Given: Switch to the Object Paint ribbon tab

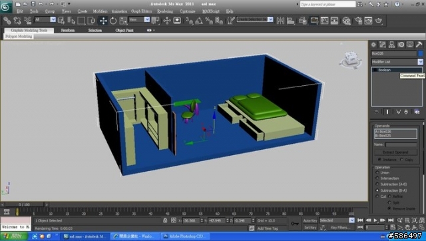Looking at the screenshot, I should pyautogui.click(x=124, y=30).
